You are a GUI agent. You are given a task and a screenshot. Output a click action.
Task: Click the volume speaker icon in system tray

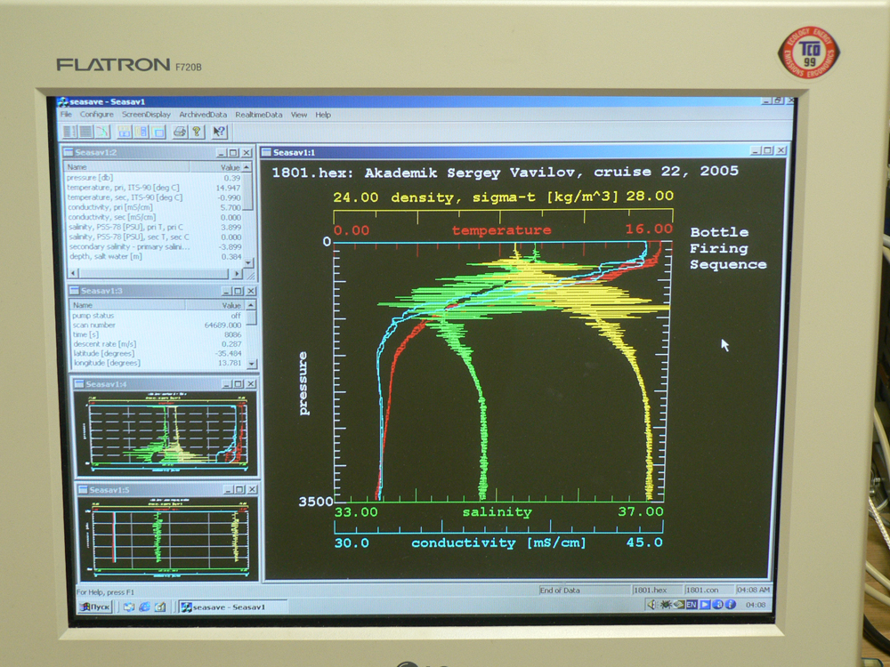coord(651,605)
